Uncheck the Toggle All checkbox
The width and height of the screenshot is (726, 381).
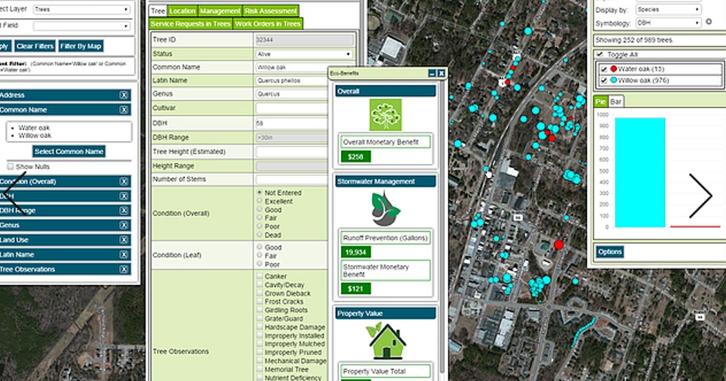click(598, 54)
